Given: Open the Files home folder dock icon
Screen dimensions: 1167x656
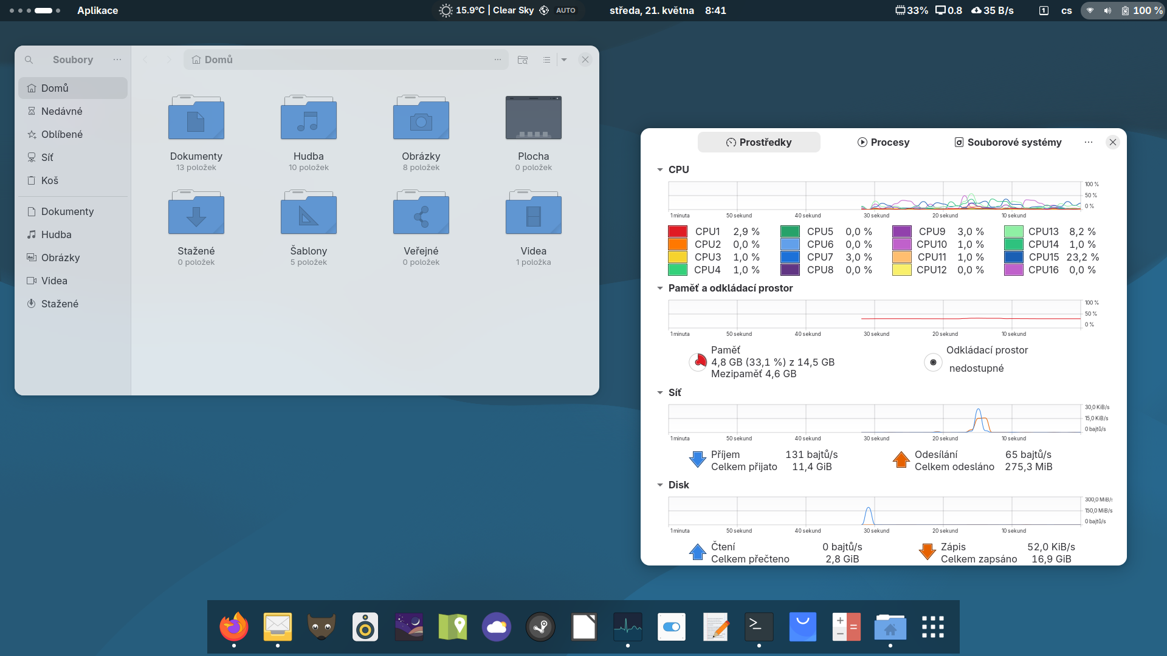Looking at the screenshot, I should (890, 627).
